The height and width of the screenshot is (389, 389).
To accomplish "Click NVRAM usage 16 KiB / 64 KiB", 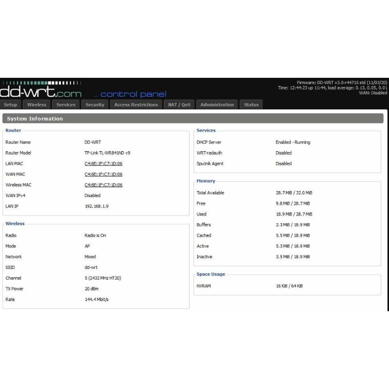I will pyautogui.click(x=289, y=286).
